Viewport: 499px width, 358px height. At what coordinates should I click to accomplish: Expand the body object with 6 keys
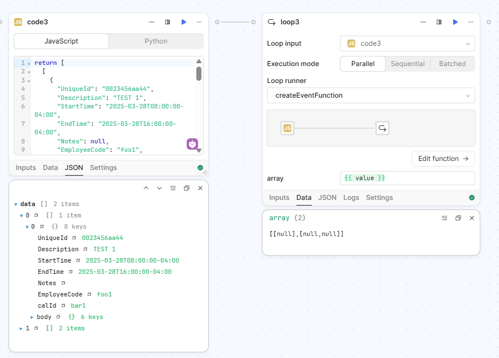pyautogui.click(x=32, y=317)
